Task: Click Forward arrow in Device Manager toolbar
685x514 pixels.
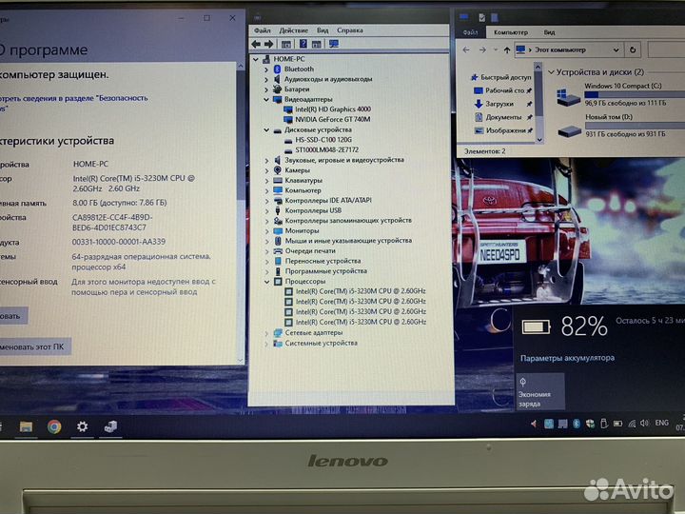Action: click(268, 44)
